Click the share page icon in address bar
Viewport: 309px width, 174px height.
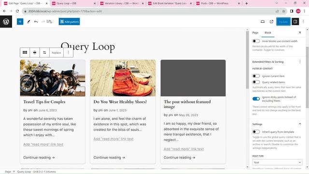tap(277, 11)
